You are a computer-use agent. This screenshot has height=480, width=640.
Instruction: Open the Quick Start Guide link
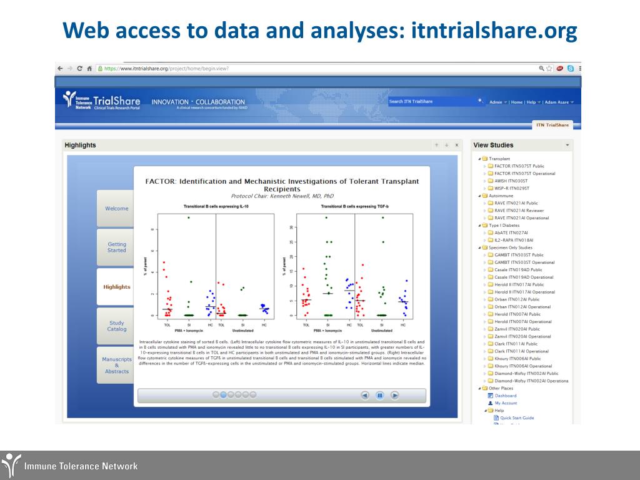pyautogui.click(x=517, y=417)
